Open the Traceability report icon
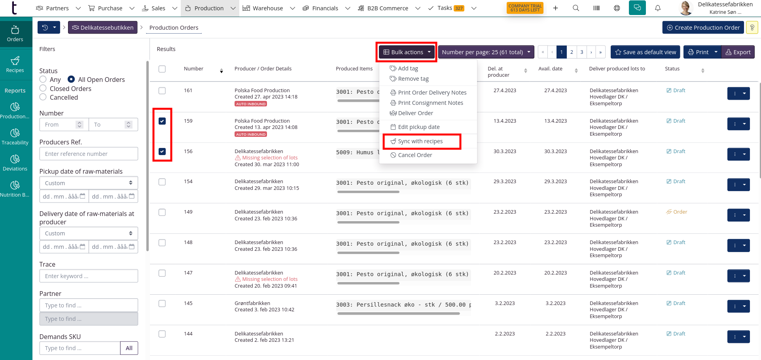Image resolution: width=761 pixels, height=360 pixels. click(x=15, y=136)
